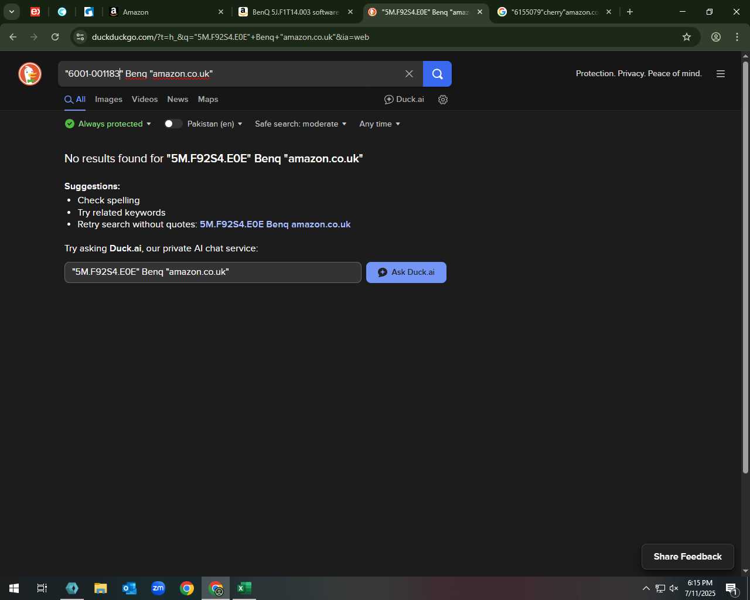Screen dimensions: 750x600
Task: Open the notifications center icon
Action: click(731, 588)
